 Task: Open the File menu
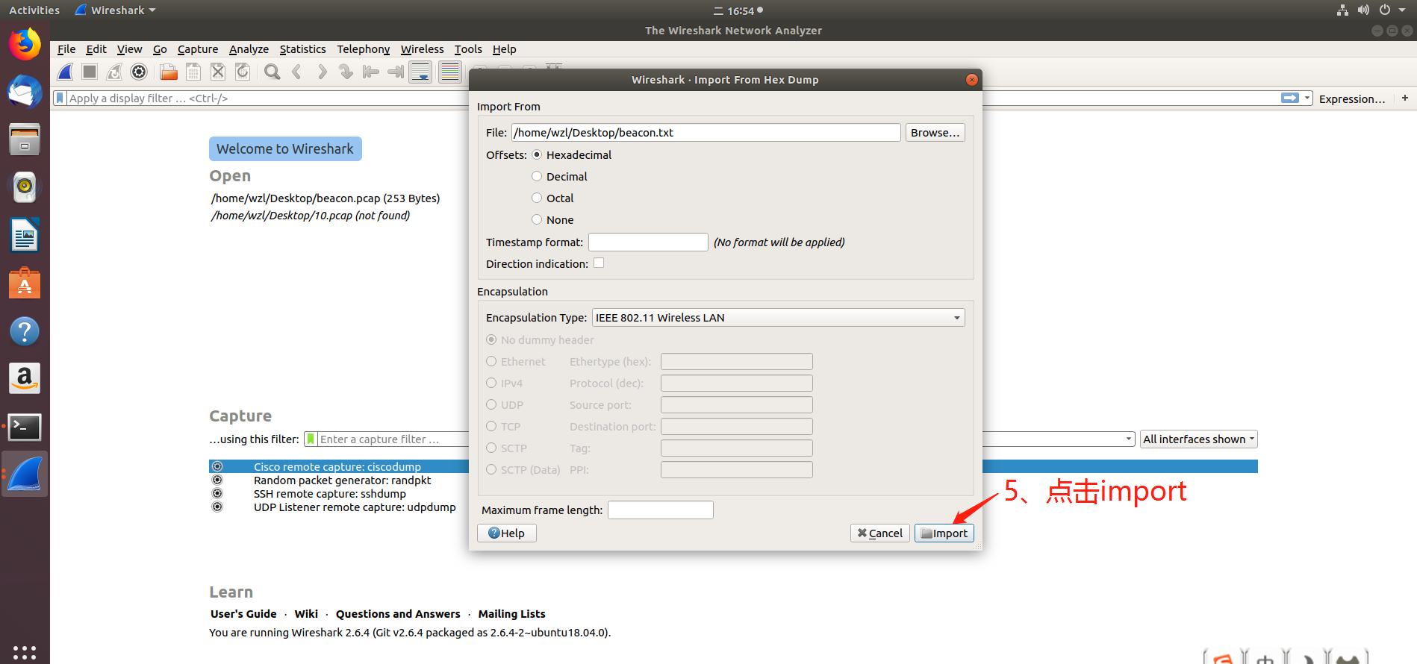[66, 49]
